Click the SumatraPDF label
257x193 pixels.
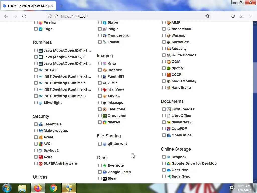coord(182,122)
